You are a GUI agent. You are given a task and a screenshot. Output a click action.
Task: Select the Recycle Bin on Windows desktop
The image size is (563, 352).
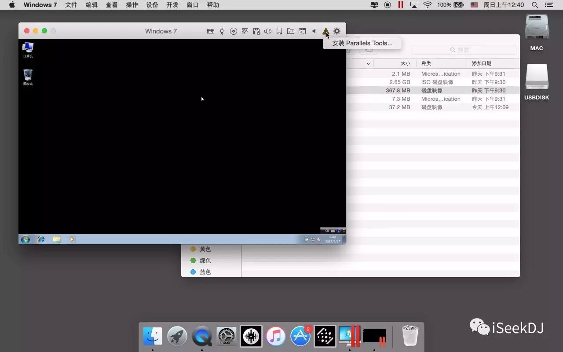[28, 77]
